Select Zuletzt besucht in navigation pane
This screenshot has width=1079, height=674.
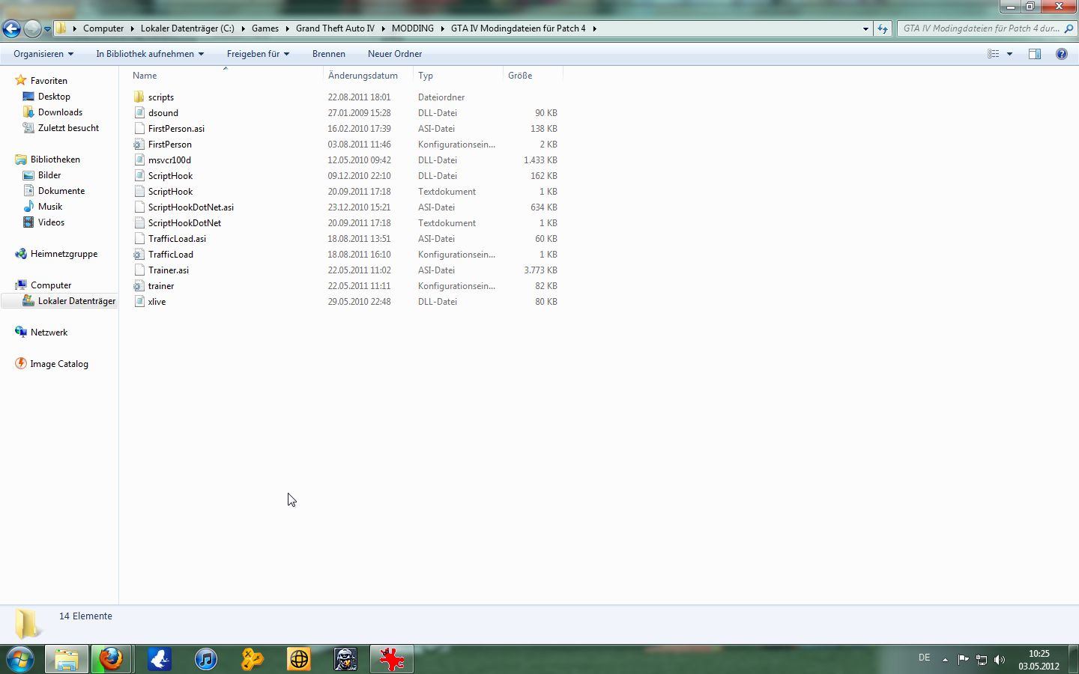coord(68,128)
